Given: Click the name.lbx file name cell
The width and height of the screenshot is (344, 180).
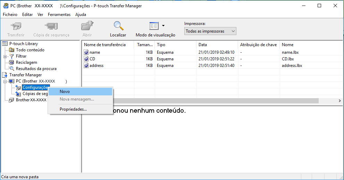Looking at the screenshot, I should (290, 52).
